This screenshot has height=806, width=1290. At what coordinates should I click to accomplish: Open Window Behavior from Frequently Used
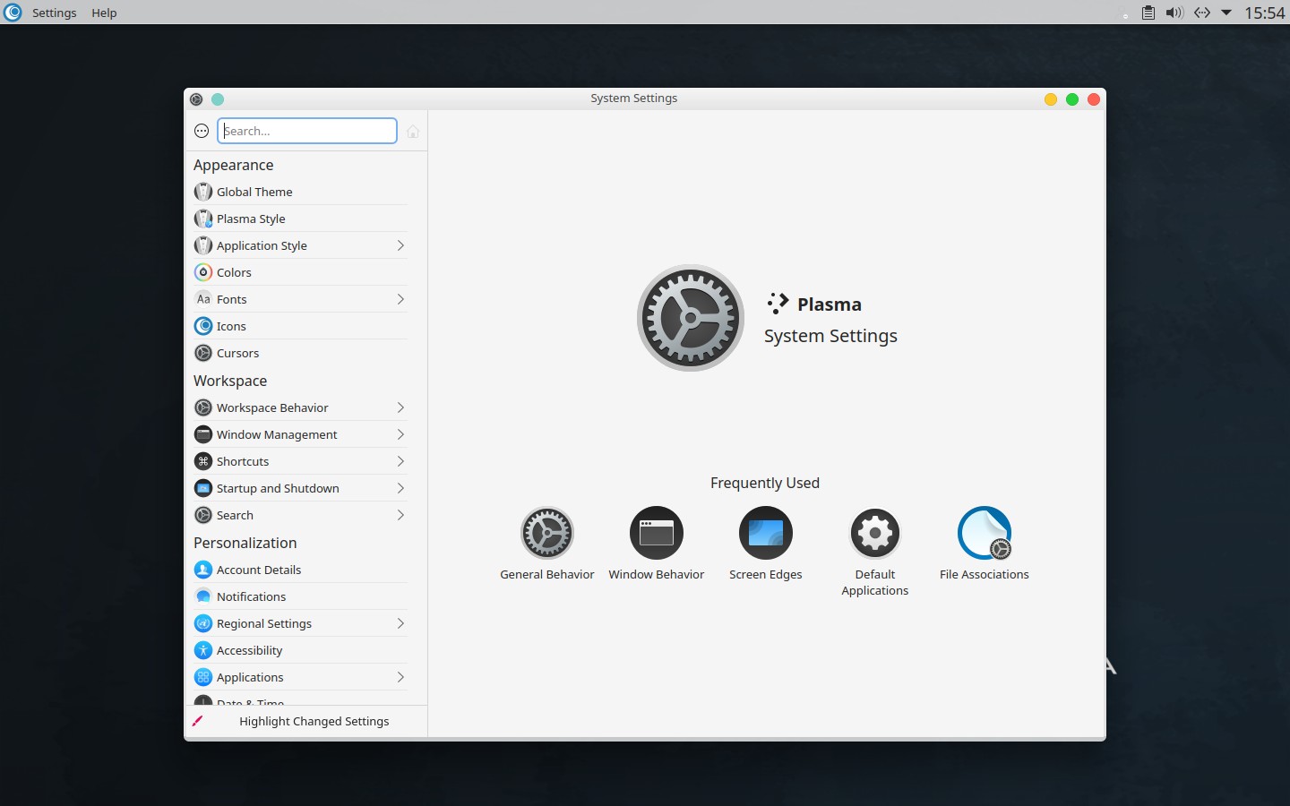tap(657, 544)
